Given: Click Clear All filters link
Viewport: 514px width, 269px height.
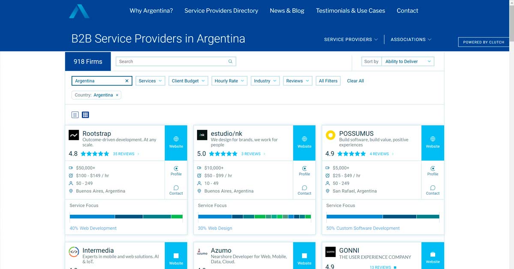Looking at the screenshot, I should 356,81.
